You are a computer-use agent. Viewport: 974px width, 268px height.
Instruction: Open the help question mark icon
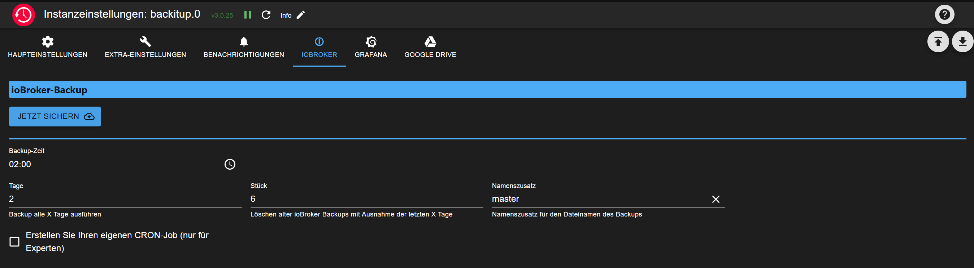click(x=944, y=15)
